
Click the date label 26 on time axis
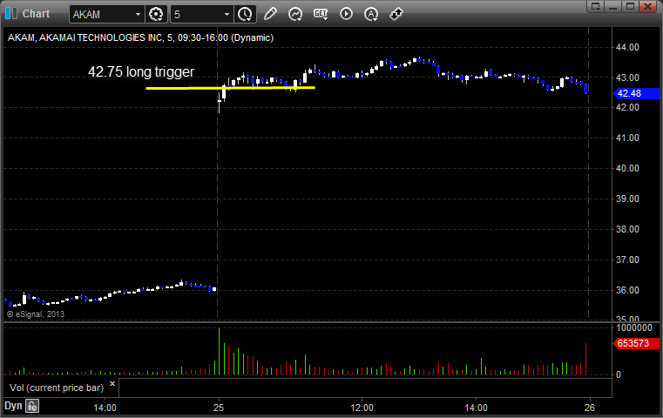(x=590, y=408)
